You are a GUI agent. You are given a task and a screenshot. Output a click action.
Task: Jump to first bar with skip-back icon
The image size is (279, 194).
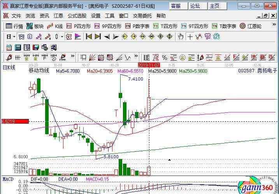point(89,37)
